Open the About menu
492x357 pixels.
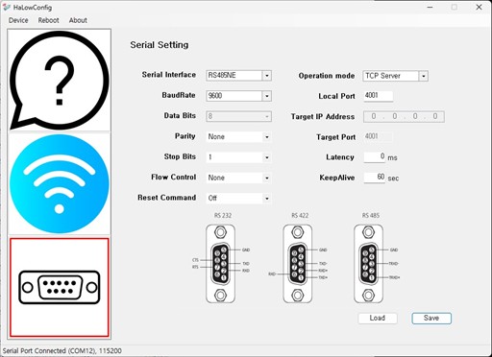78,20
